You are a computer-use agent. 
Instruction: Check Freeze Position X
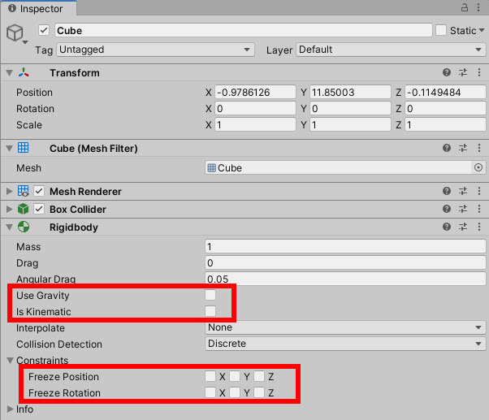tap(210, 376)
